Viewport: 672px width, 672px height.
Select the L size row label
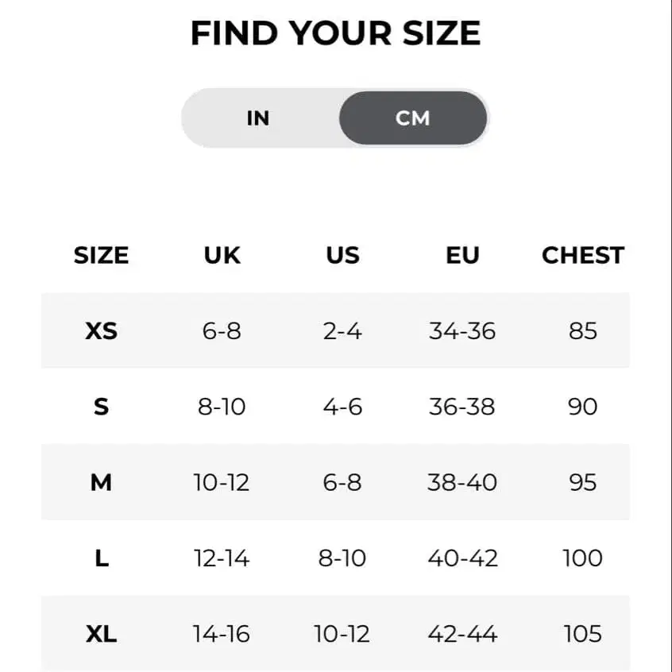click(101, 558)
